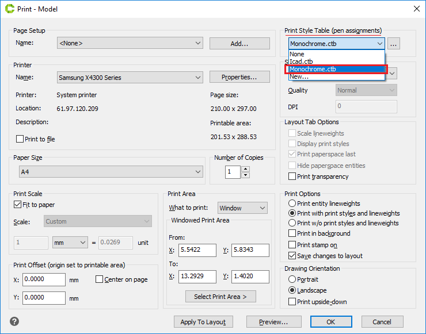This screenshot has height=334, width=426.
Task: Confirm printing with OK button
Action: point(331,322)
